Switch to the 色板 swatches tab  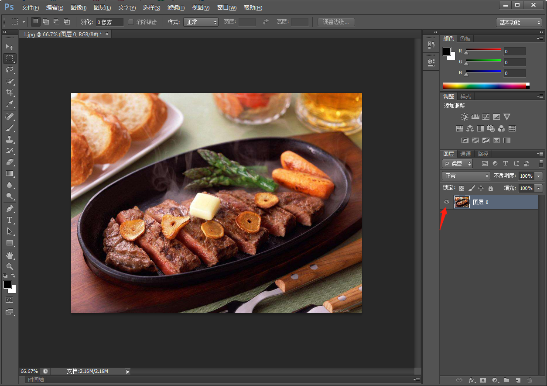[465, 38]
